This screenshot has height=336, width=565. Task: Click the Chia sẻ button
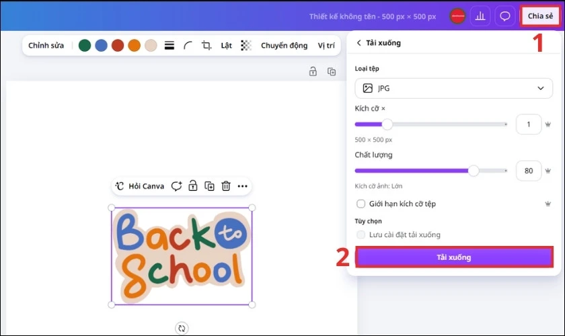tap(540, 16)
